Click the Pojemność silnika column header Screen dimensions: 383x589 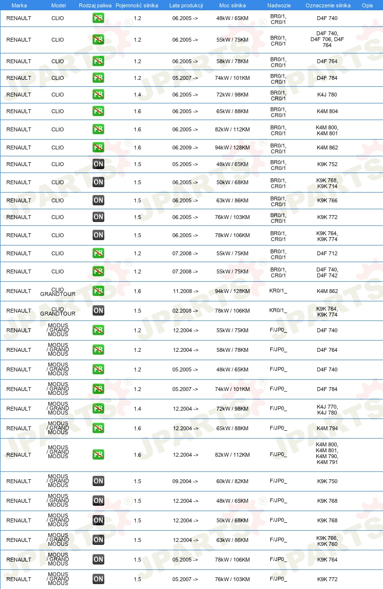pos(137,5)
